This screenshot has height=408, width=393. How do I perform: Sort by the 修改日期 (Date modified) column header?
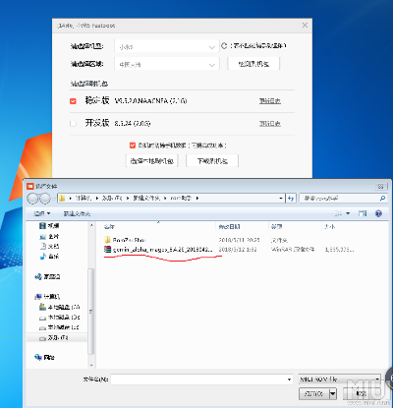(229, 226)
